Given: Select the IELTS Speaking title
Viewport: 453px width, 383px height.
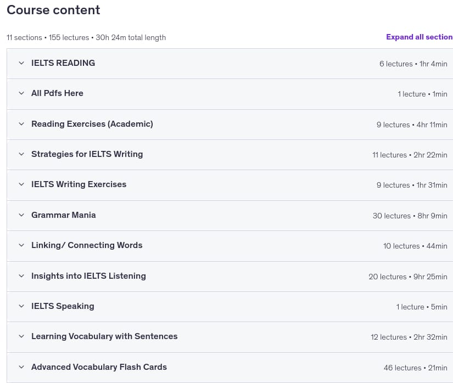Looking at the screenshot, I should (x=63, y=306).
